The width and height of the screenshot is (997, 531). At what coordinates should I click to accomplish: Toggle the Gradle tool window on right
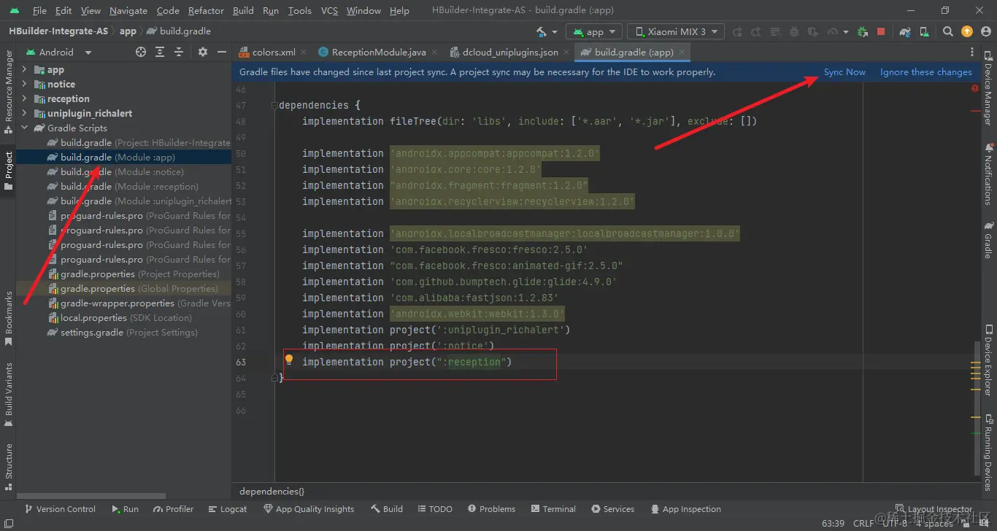pyautogui.click(x=989, y=241)
